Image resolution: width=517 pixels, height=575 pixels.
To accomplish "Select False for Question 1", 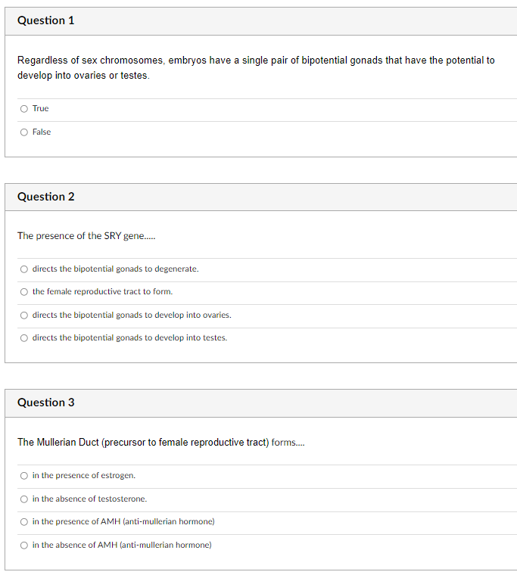I will [x=24, y=132].
